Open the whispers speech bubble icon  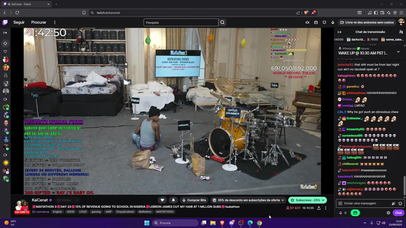[x=324, y=22]
